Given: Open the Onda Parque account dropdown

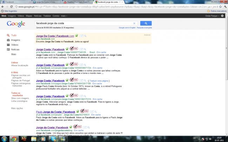Looking at the screenshot, I should pyautogui.click(x=212, y=16).
